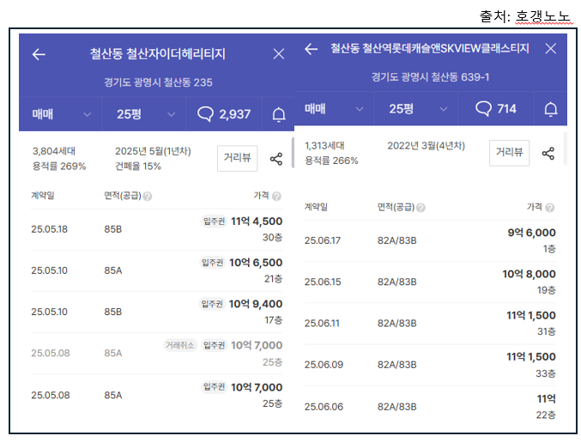Close the 철산역롯데캐슬앤SKVIEW클래스티지 panel
581x442 pixels.
click(x=551, y=48)
